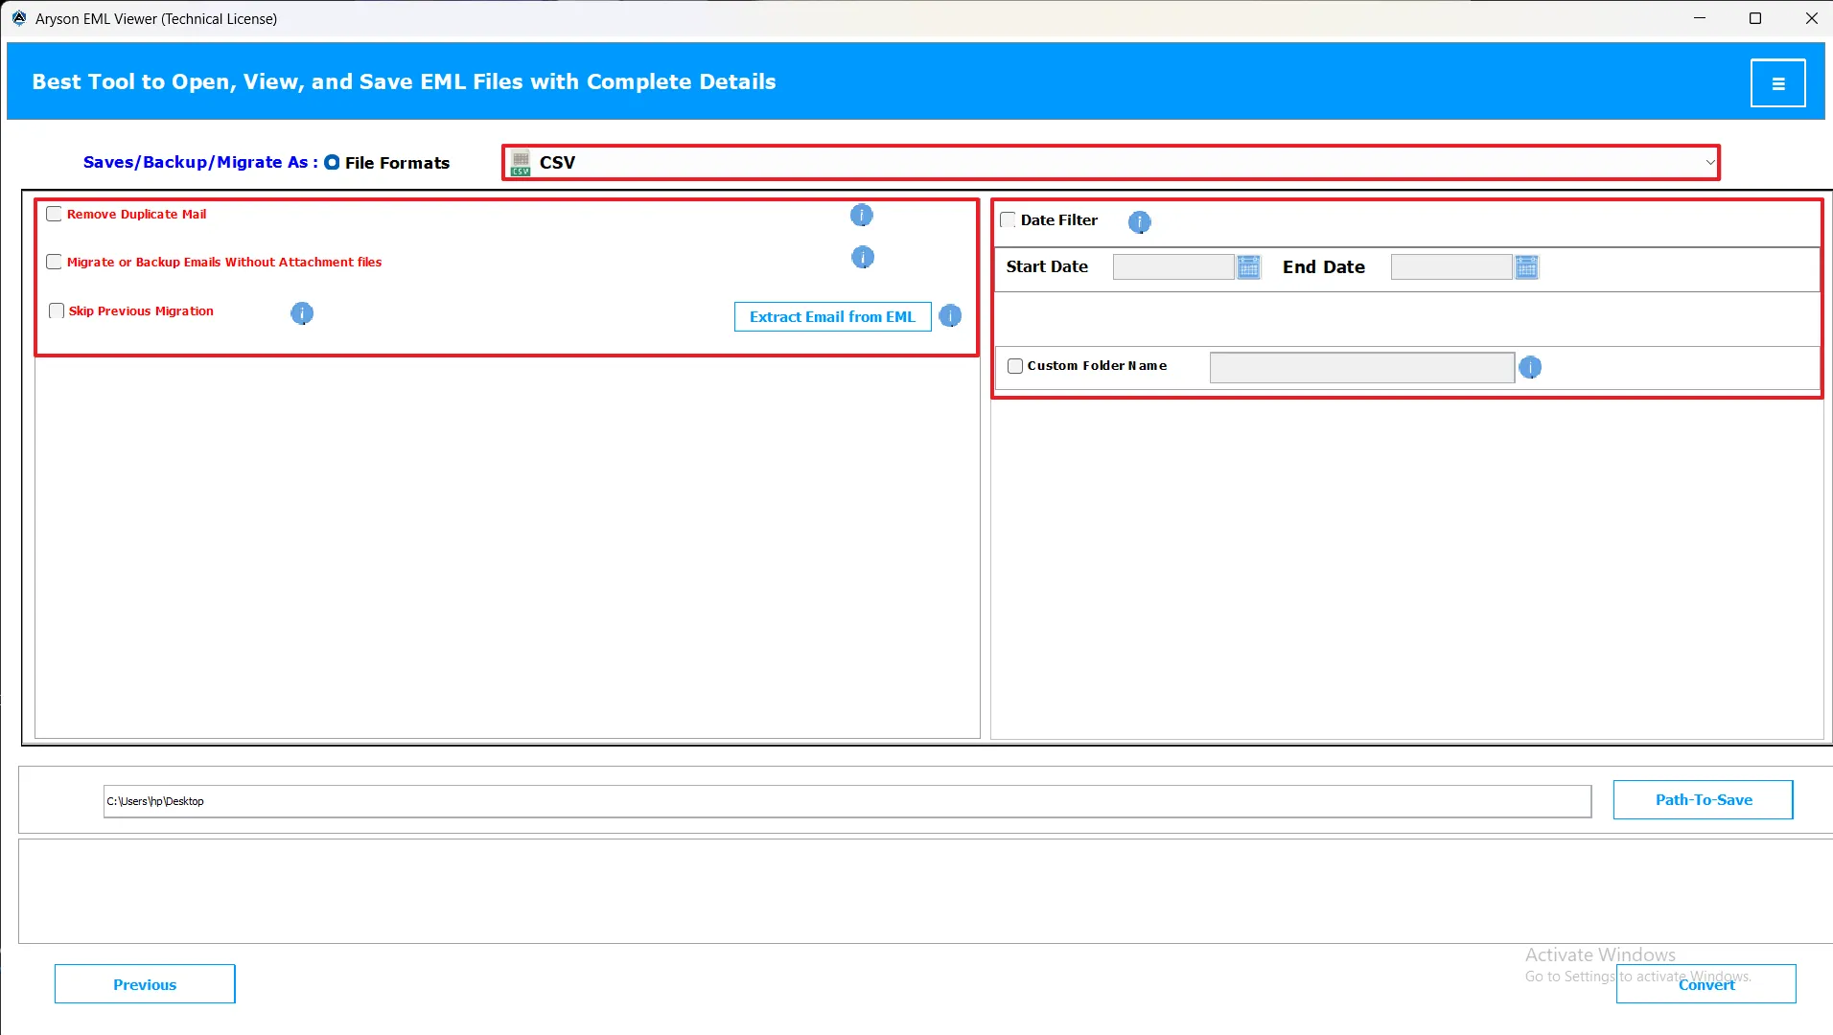1833x1035 pixels.
Task: Enable the Remove Duplicate Mail checkbox
Action: pos(55,215)
